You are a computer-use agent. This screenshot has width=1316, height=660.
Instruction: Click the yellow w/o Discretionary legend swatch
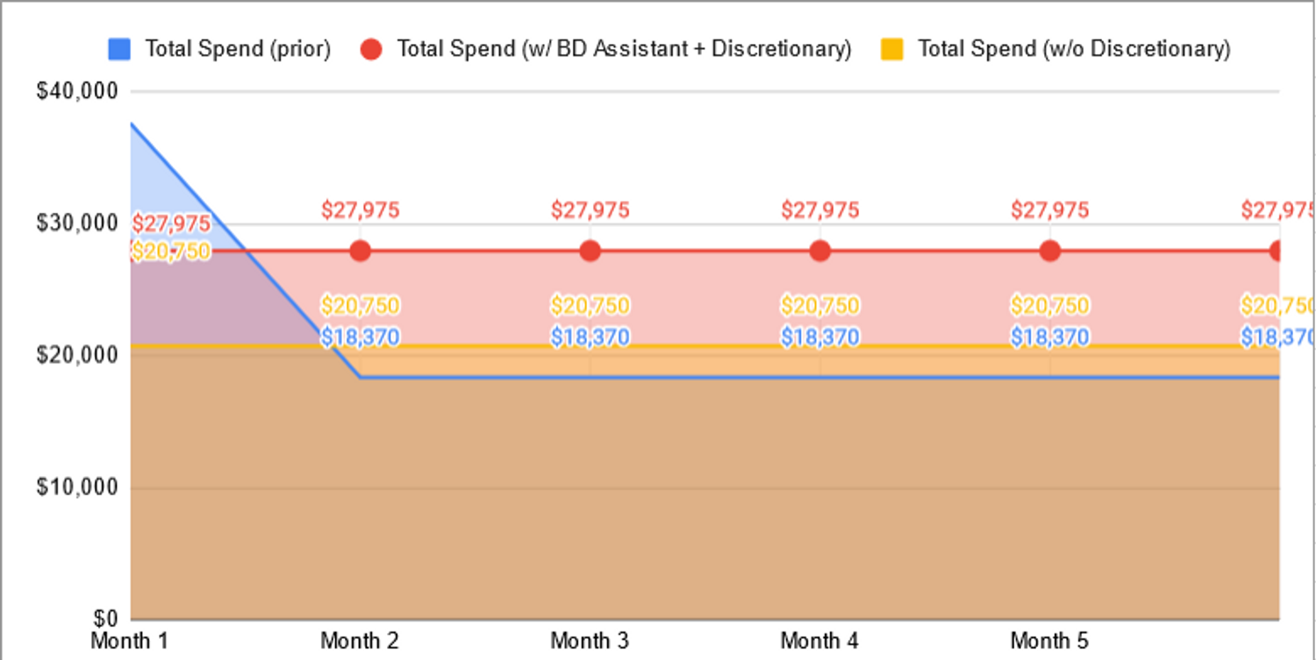pyautogui.click(x=892, y=48)
